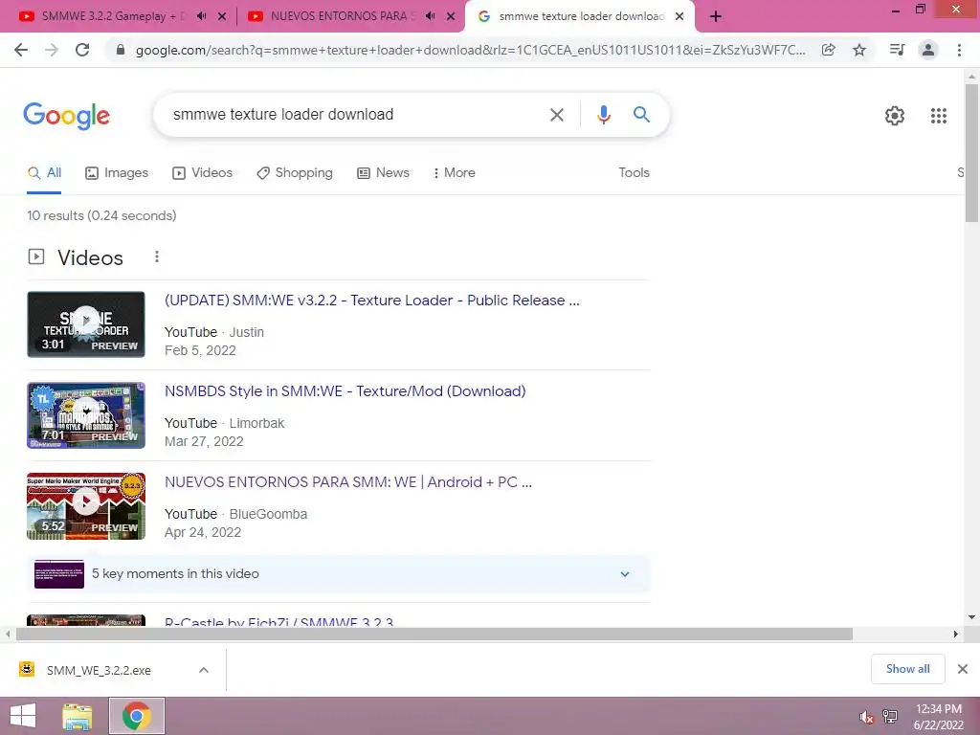This screenshot has width=980, height=735.
Task: Open NSMBDS Style in SMM:WE video link
Action: coord(345,391)
